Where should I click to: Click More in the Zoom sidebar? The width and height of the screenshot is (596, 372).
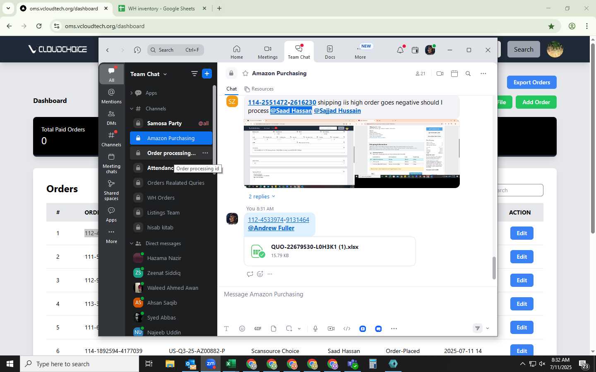tap(111, 236)
